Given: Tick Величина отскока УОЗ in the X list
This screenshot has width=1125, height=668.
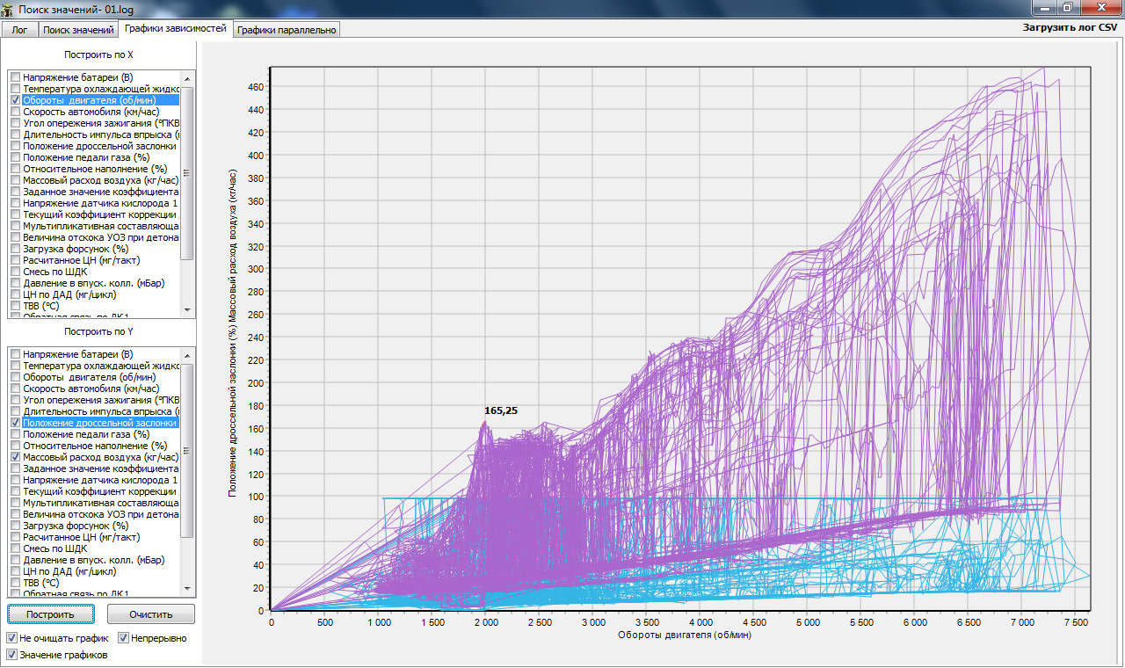Looking at the screenshot, I should [15, 237].
